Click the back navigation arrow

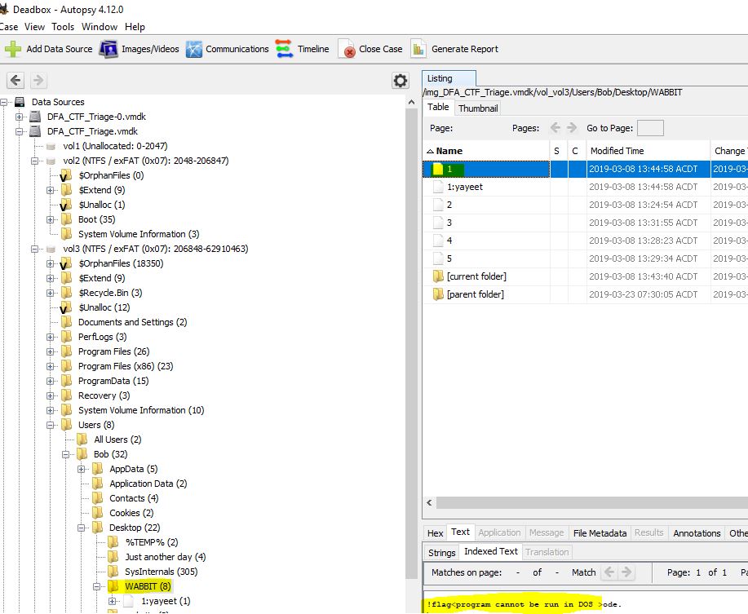[x=16, y=80]
